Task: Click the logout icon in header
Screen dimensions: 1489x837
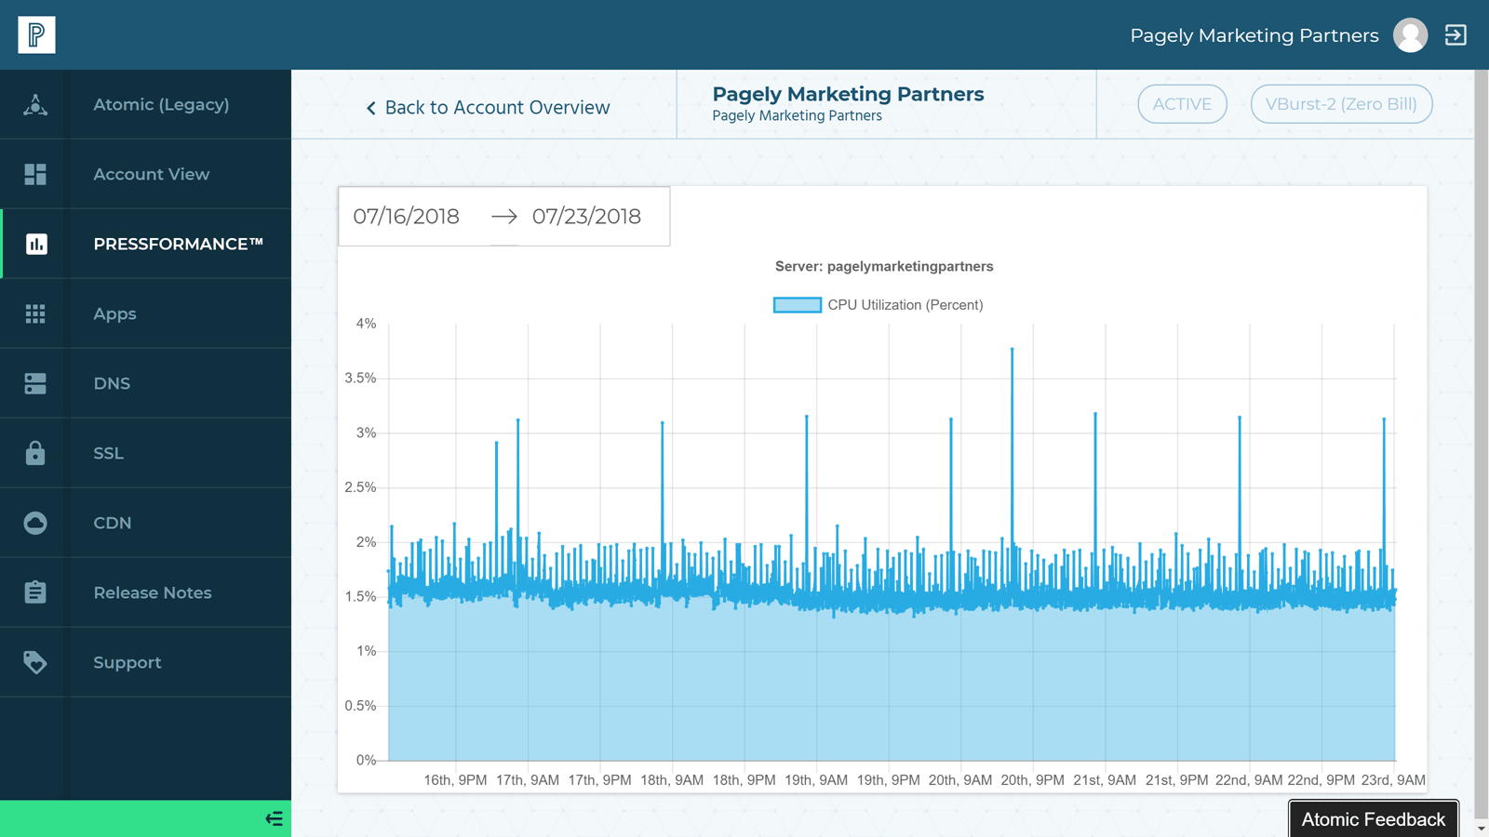Action: point(1455,35)
